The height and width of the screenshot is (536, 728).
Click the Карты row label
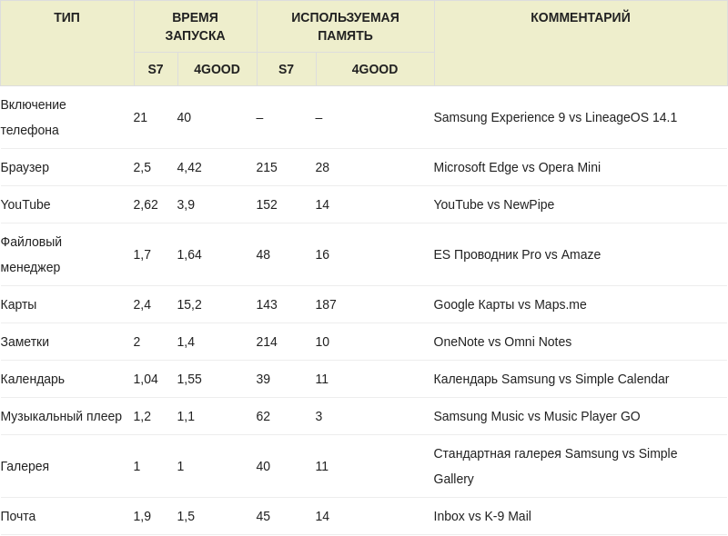pyautogui.click(x=19, y=304)
